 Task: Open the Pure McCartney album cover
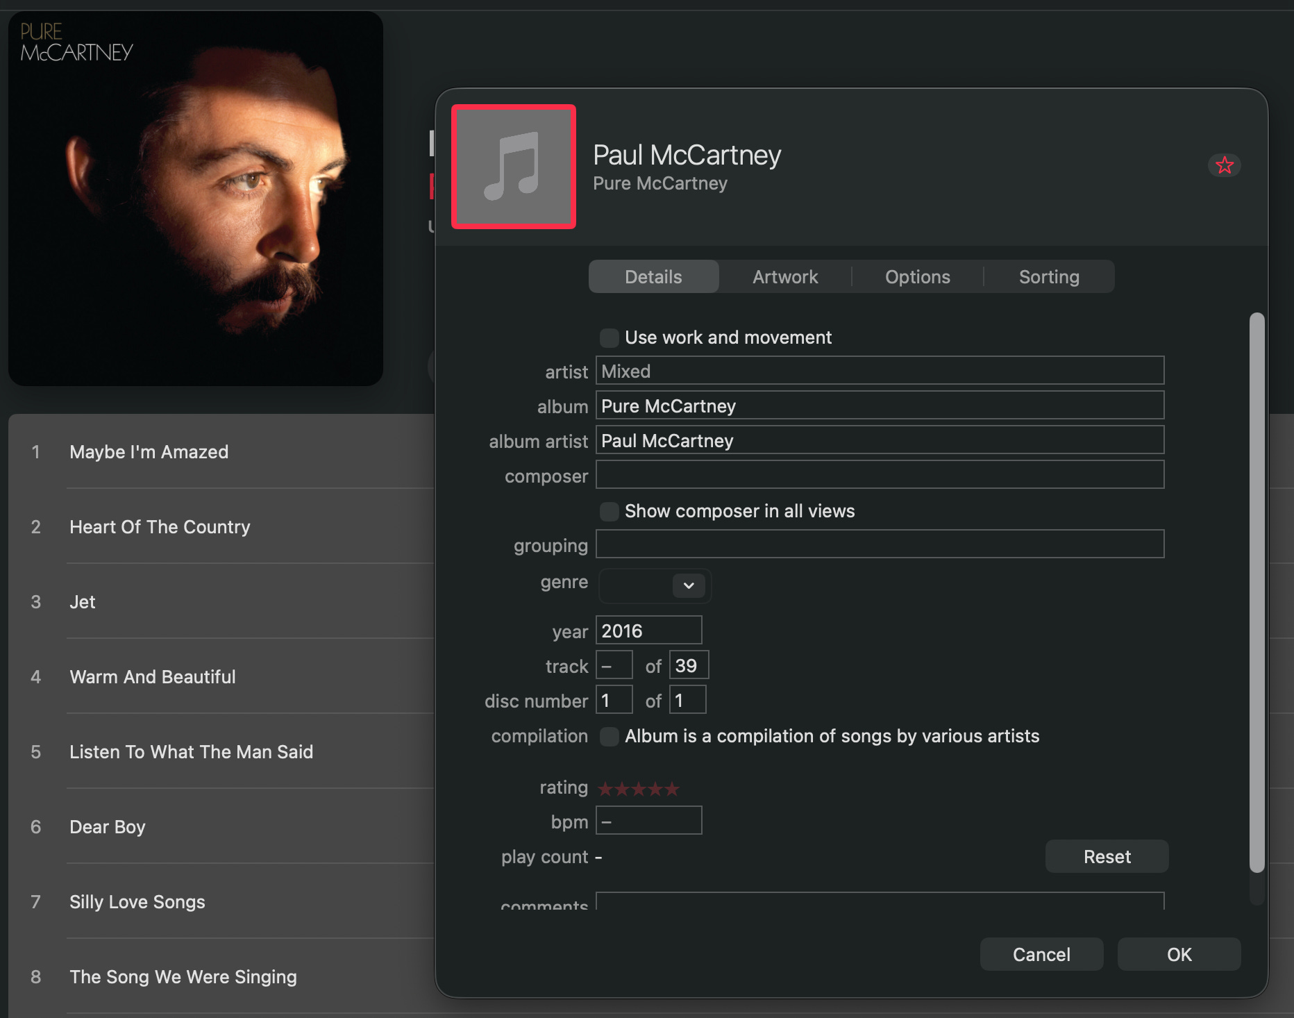[196, 199]
